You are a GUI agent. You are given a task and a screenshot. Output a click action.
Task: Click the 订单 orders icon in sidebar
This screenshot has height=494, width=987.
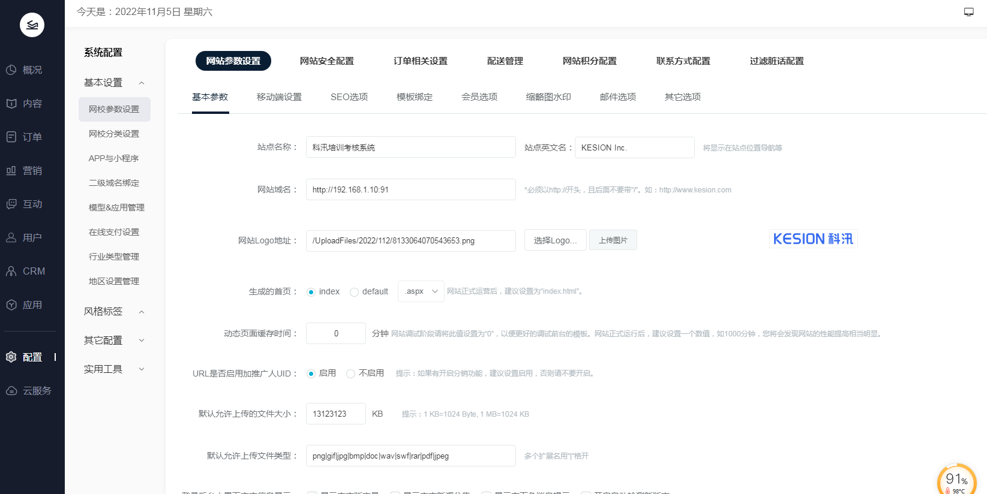(x=11, y=137)
